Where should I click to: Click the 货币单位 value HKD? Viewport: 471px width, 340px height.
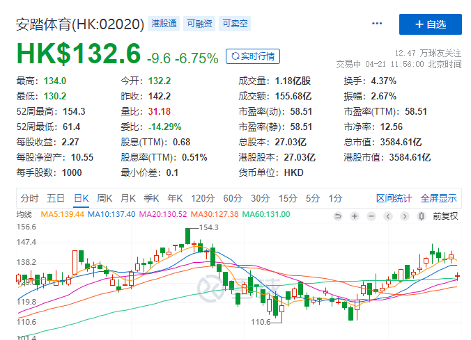click(294, 172)
